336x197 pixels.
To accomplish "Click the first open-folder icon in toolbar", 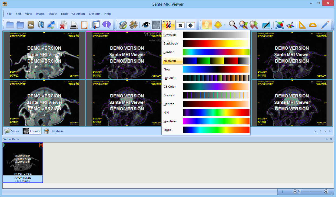I will click(x=10, y=25).
